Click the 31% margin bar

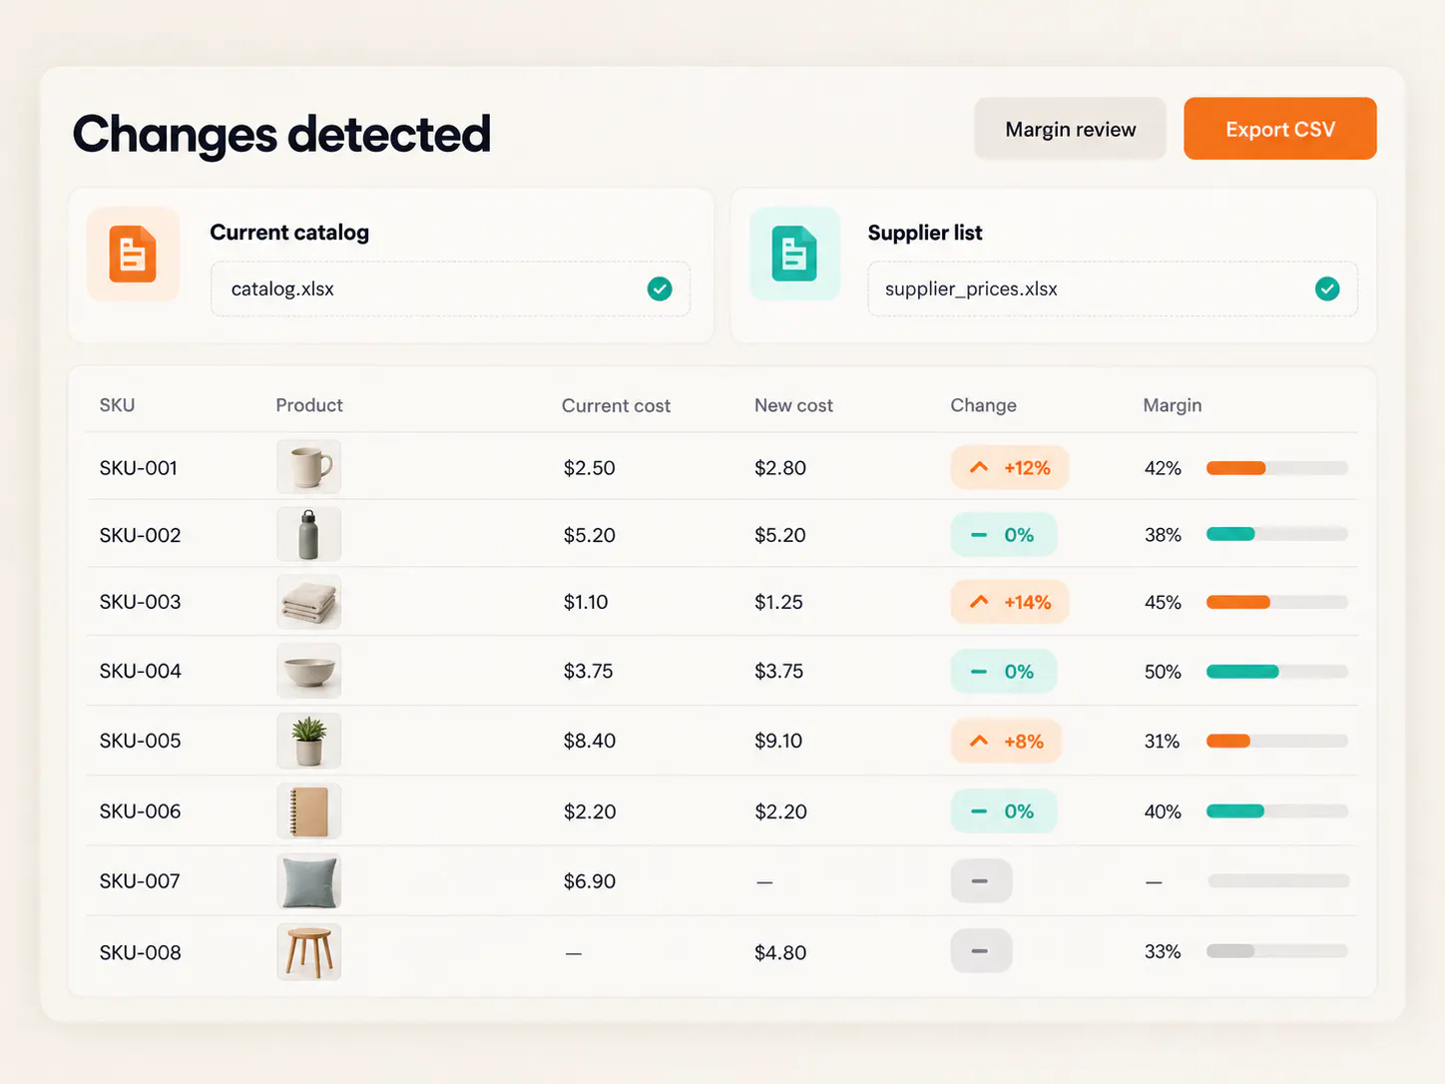(1276, 741)
